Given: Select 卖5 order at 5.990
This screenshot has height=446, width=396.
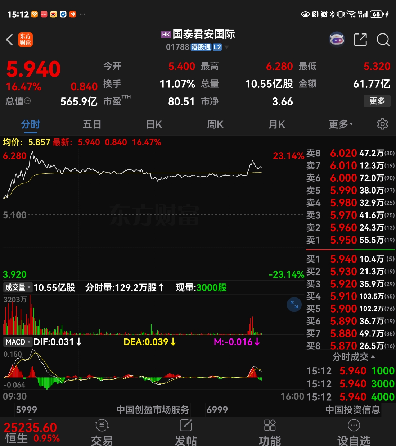Looking at the screenshot, I should tap(350, 190).
